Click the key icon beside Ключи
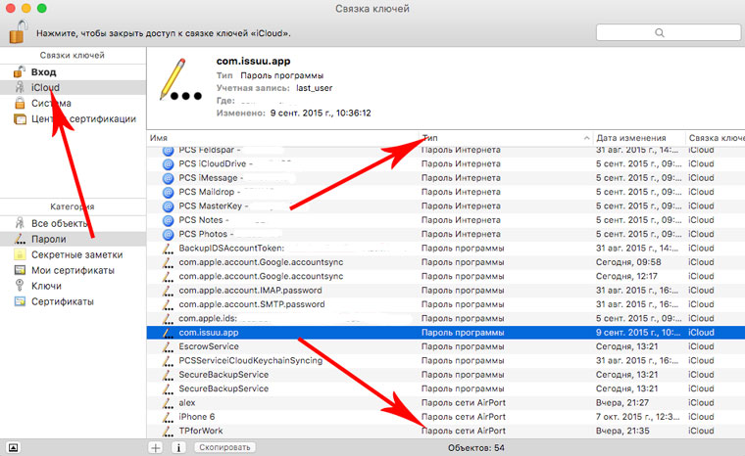 20,285
